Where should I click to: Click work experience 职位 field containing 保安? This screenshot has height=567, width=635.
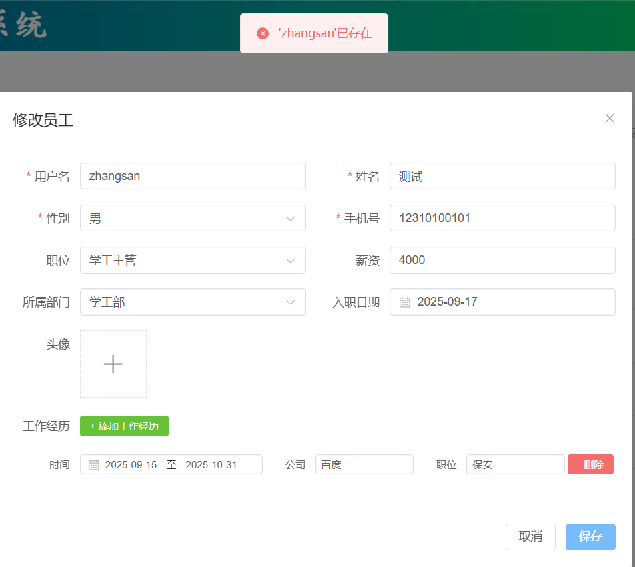coord(515,464)
